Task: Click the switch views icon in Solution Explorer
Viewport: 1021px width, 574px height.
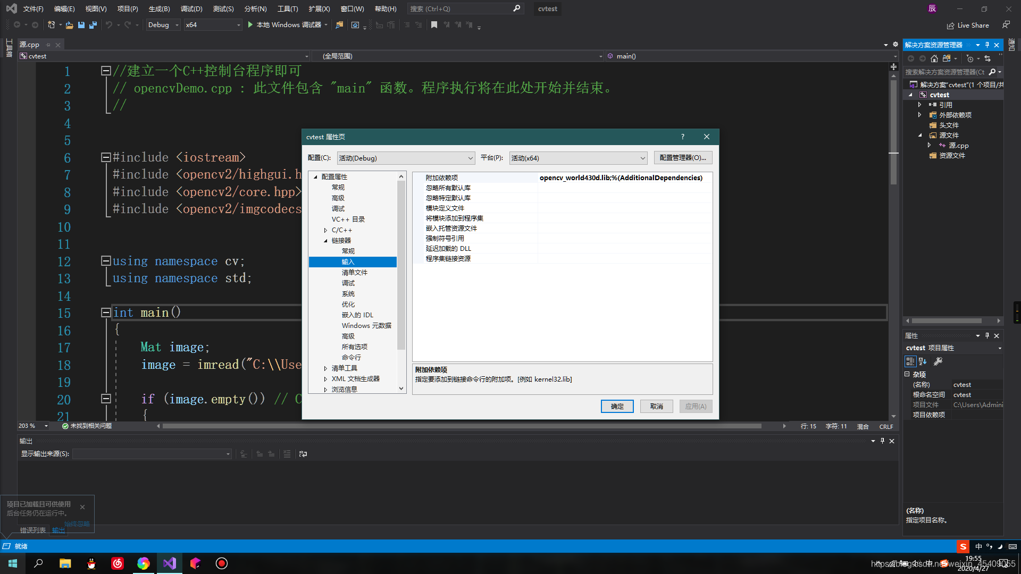Action: (x=947, y=58)
